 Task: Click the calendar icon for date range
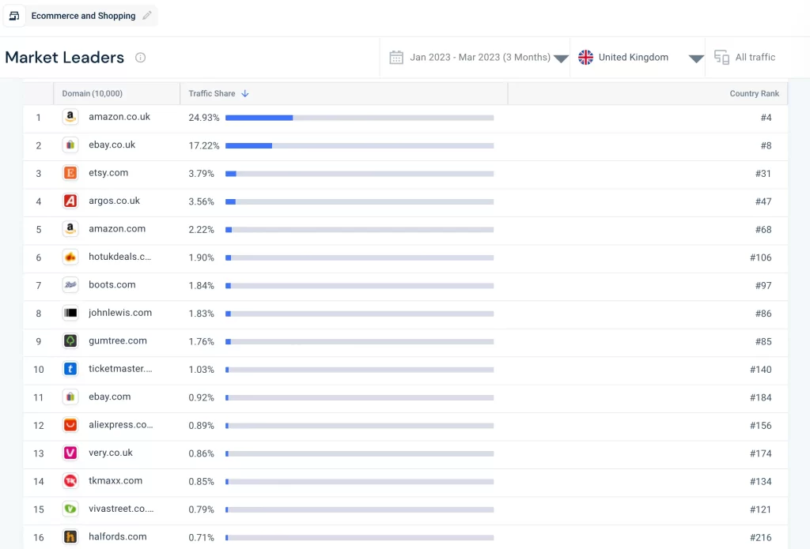point(396,58)
